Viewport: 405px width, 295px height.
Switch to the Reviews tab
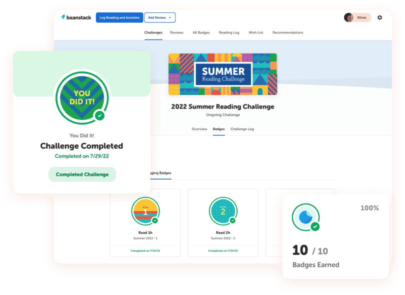click(176, 32)
